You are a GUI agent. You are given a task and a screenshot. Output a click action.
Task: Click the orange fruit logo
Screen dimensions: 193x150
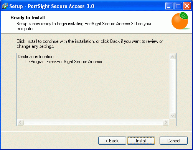[x=180, y=21]
